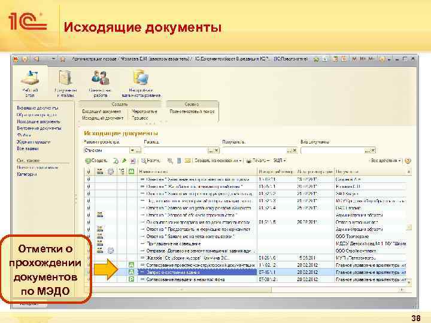Open the Совместная работа section
Viewport: 431px width, 323px height.
[101, 84]
